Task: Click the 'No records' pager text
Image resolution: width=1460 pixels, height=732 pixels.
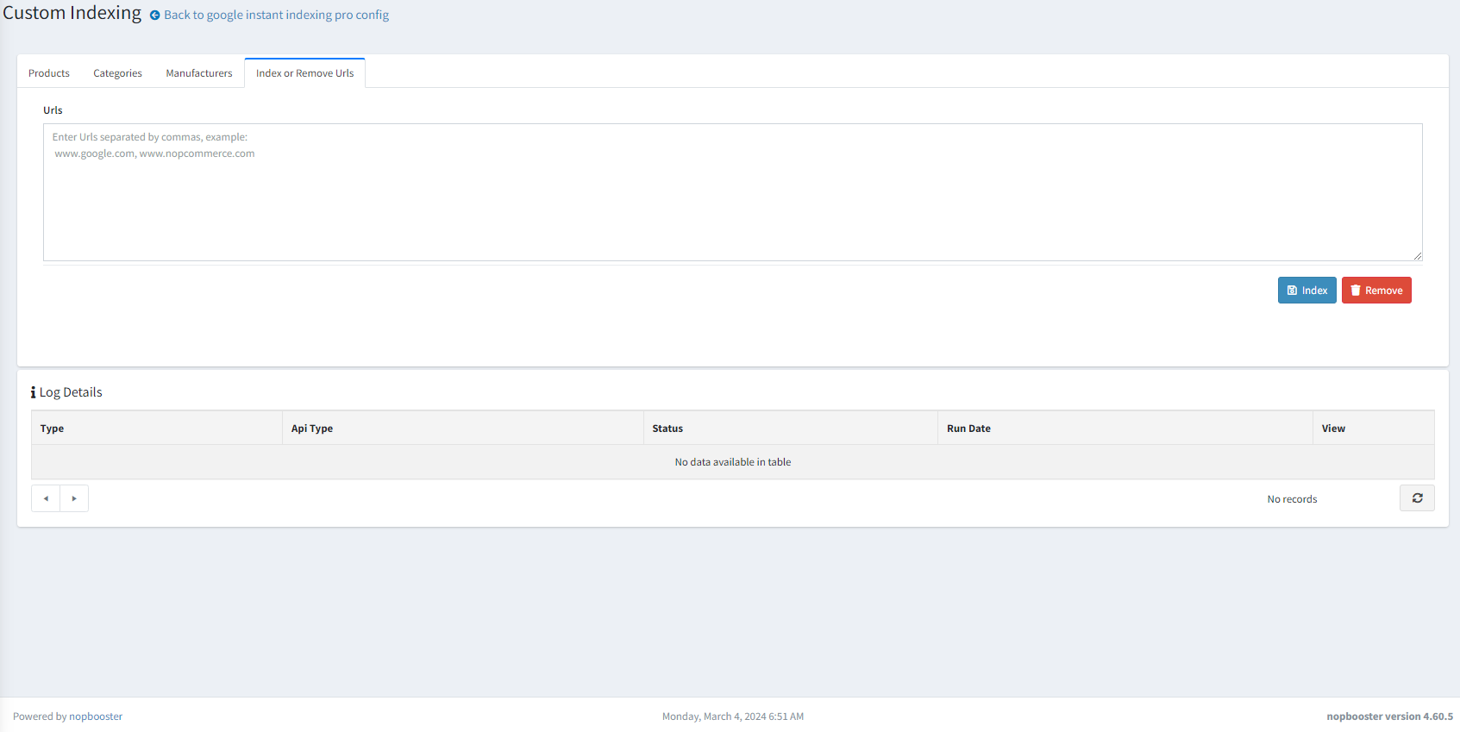Action: pos(1292,499)
